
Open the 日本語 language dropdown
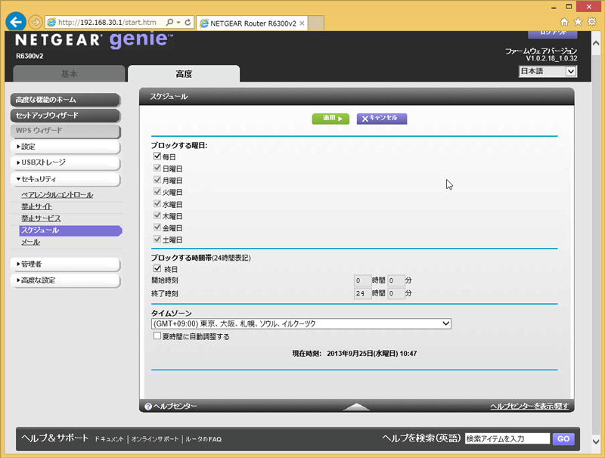pyautogui.click(x=548, y=71)
